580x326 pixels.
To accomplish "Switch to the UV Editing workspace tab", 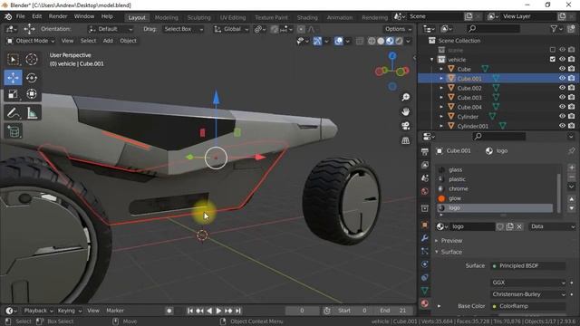I will tap(233, 17).
